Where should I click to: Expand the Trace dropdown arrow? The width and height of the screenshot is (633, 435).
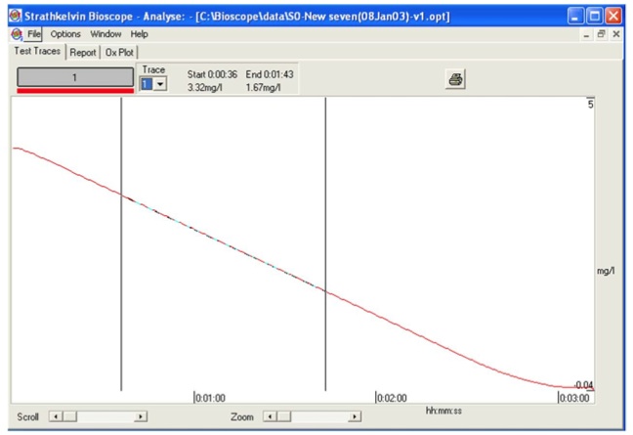click(160, 84)
